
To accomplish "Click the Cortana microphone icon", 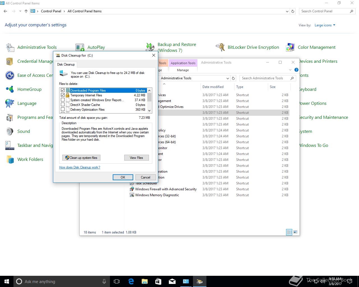I will 104,281.
